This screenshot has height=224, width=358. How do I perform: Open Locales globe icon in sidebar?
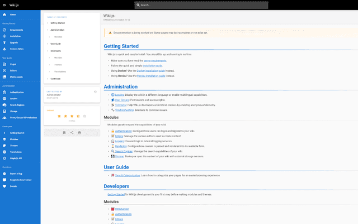4,99
